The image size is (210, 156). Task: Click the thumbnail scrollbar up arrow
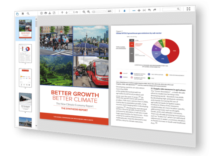point(36,19)
